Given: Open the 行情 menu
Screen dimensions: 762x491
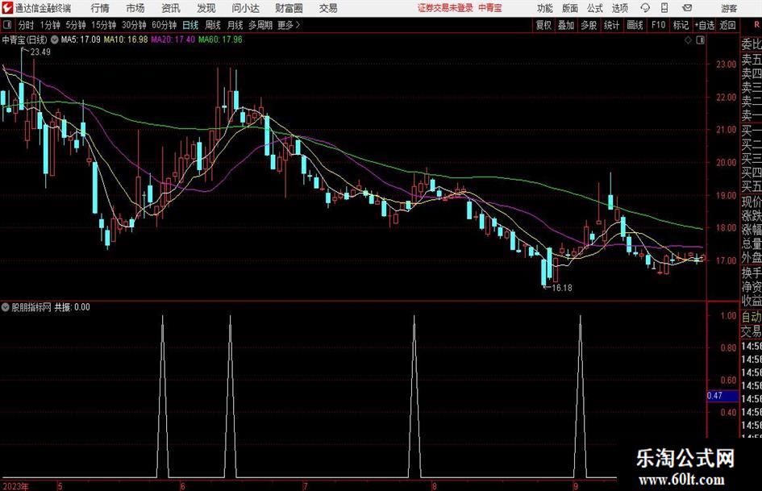Looking at the screenshot, I should coord(100,8).
